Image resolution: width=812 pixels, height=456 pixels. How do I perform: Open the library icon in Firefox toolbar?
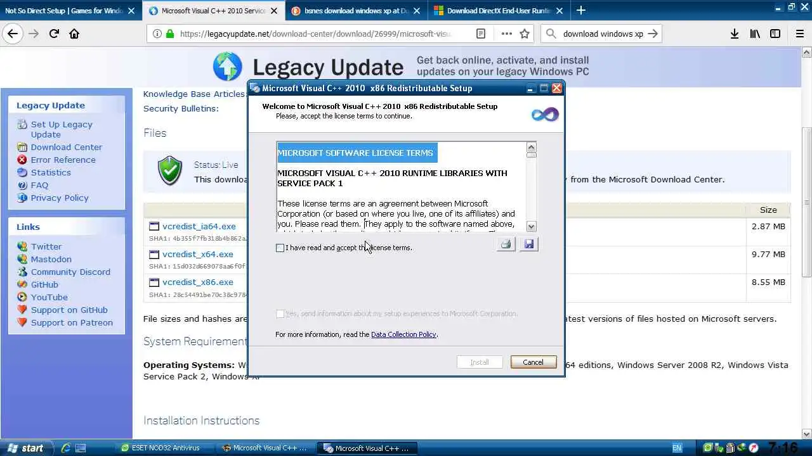coord(755,34)
